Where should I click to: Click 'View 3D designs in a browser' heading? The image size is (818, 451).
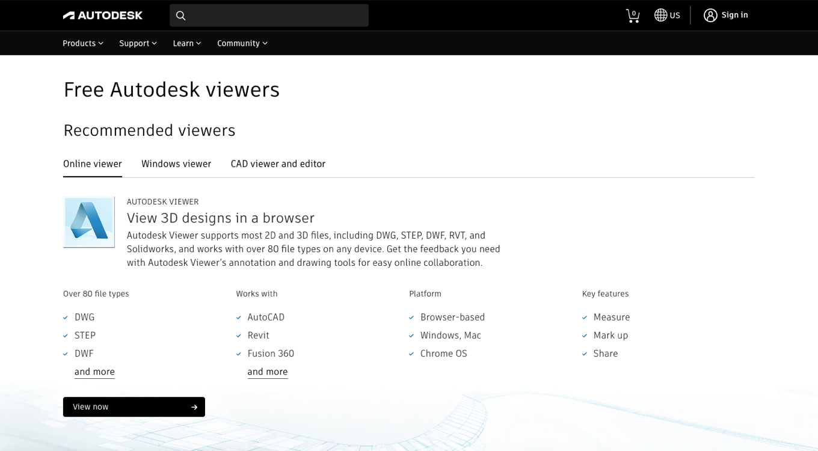(x=221, y=218)
